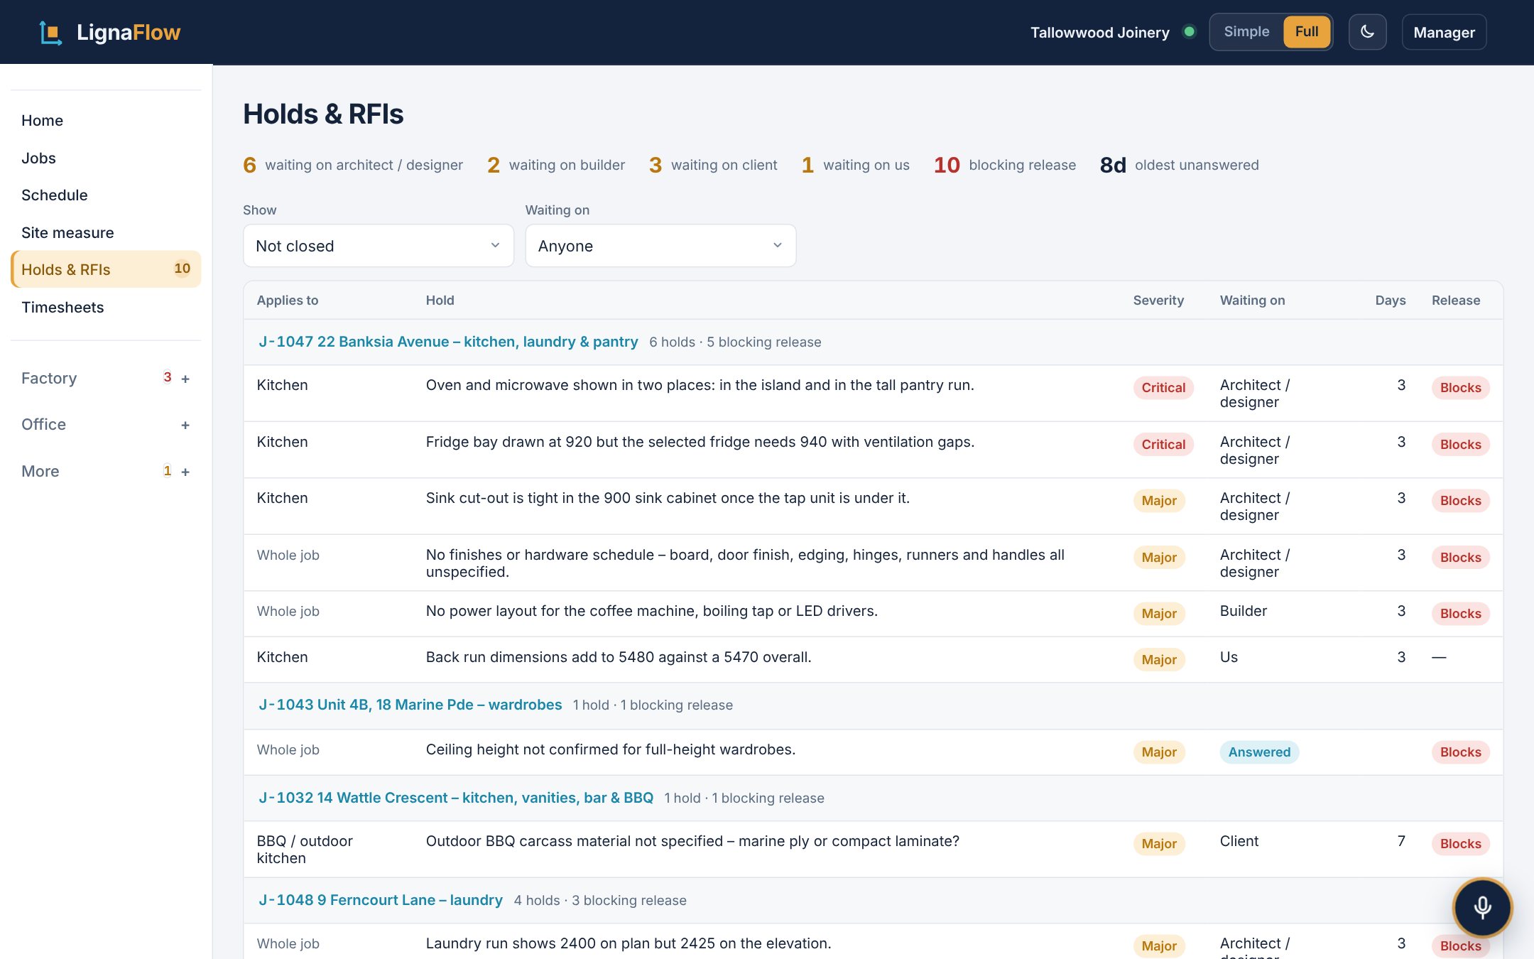Image resolution: width=1534 pixels, height=959 pixels.
Task: Expand the More section with its plus icon
Action: tap(185, 472)
